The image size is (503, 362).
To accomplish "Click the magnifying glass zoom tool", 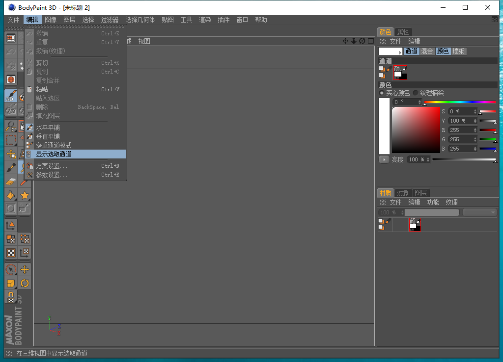I will pyautogui.click(x=11, y=127).
